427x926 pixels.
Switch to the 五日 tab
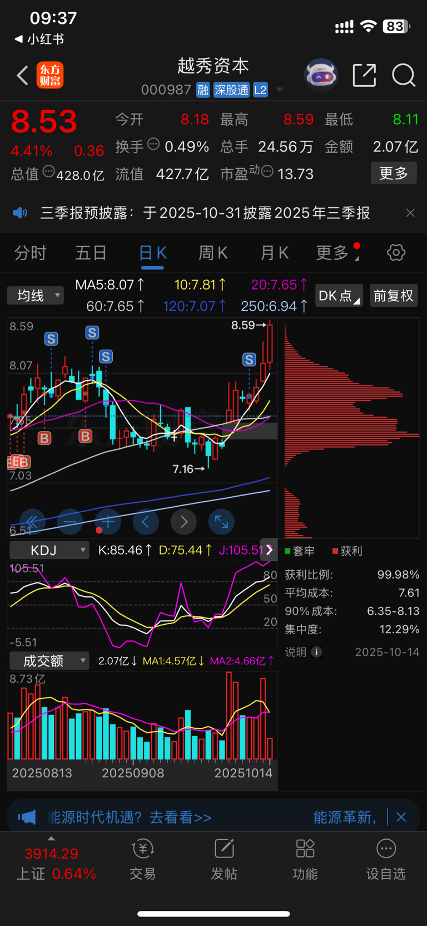[x=91, y=253]
